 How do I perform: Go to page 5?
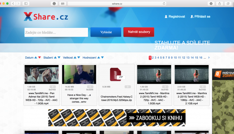(x=161, y=58)
